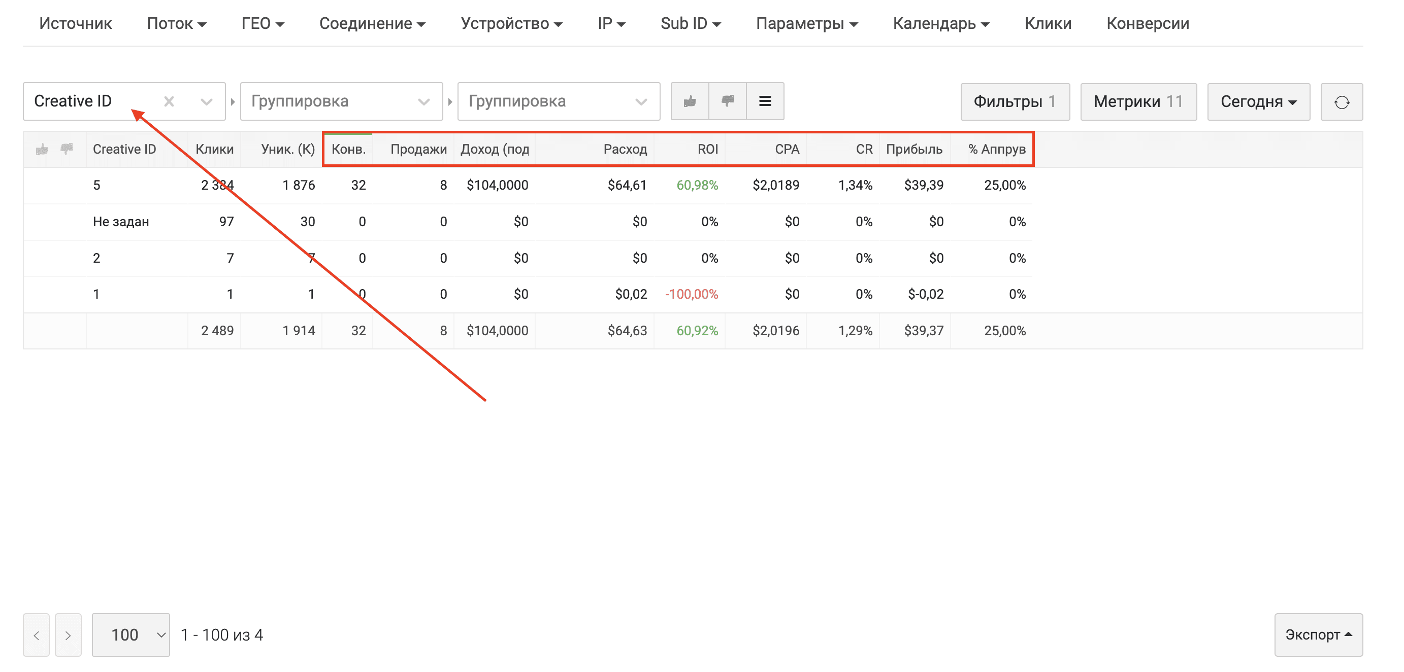Sort table by ROI column header
This screenshot has width=1404, height=672.
[707, 149]
